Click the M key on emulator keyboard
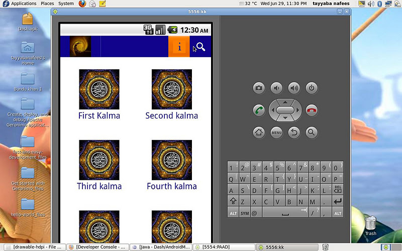This screenshot has height=251, width=402. [x=315, y=200]
